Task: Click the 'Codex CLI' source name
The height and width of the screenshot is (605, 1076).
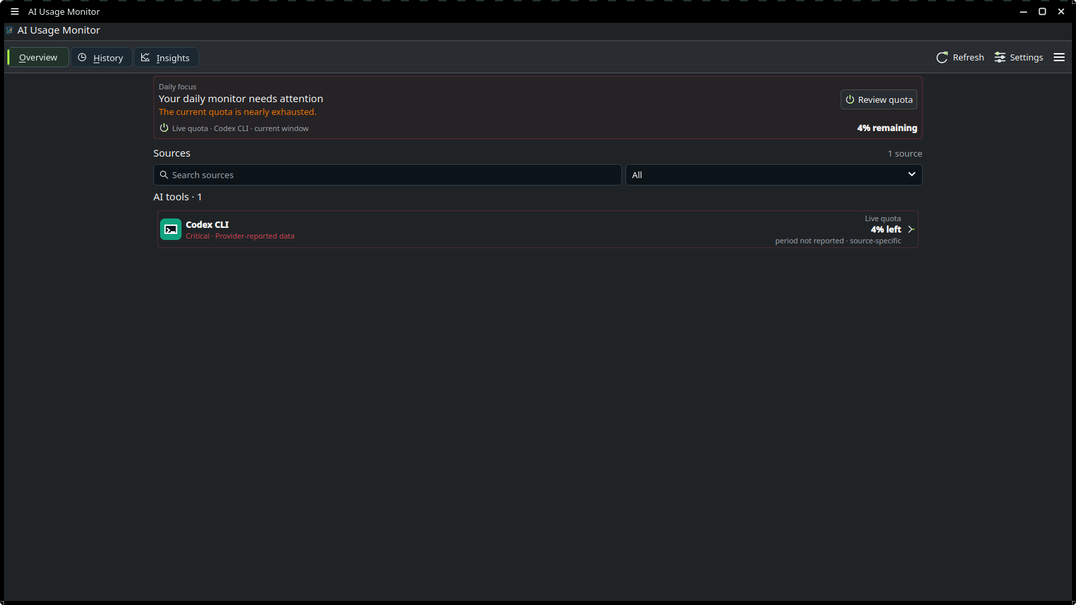Action: 207,225
